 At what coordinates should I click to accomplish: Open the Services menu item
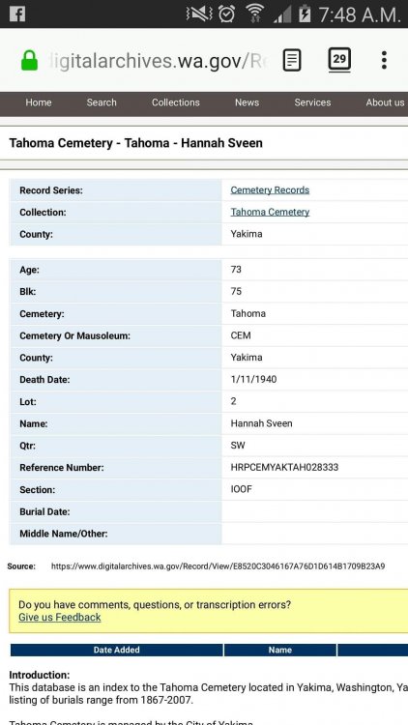312,102
